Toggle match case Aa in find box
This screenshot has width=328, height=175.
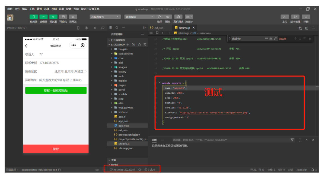(x=266, y=39)
